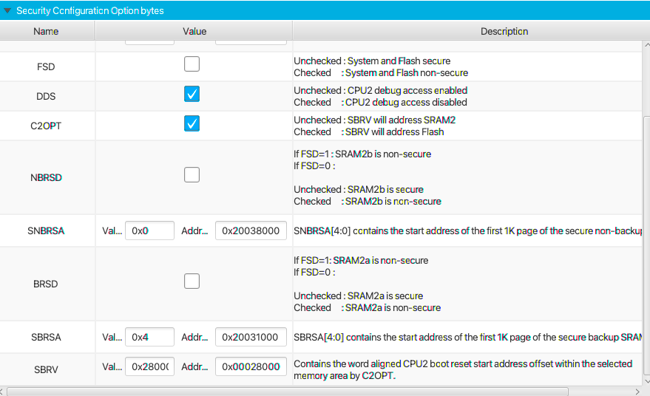Viewport: 650px width, 396px height.
Task: Click the SBRV value input
Action: click(x=149, y=367)
